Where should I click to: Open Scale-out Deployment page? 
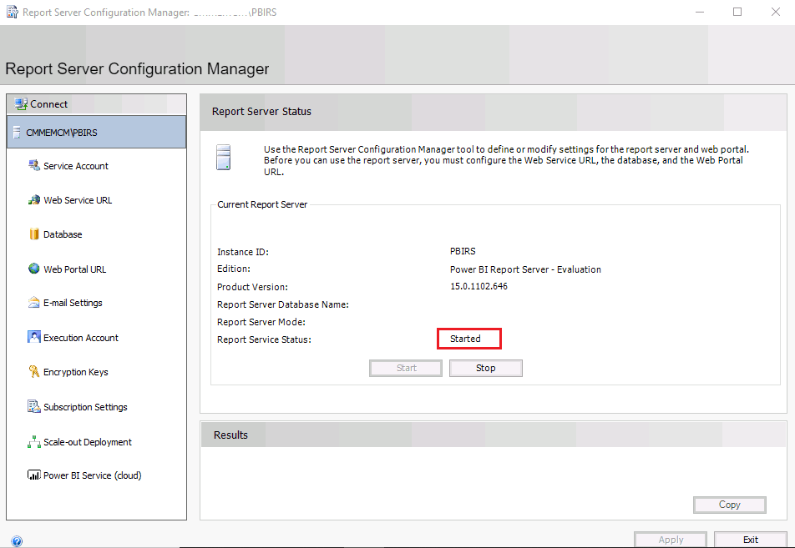(87, 442)
